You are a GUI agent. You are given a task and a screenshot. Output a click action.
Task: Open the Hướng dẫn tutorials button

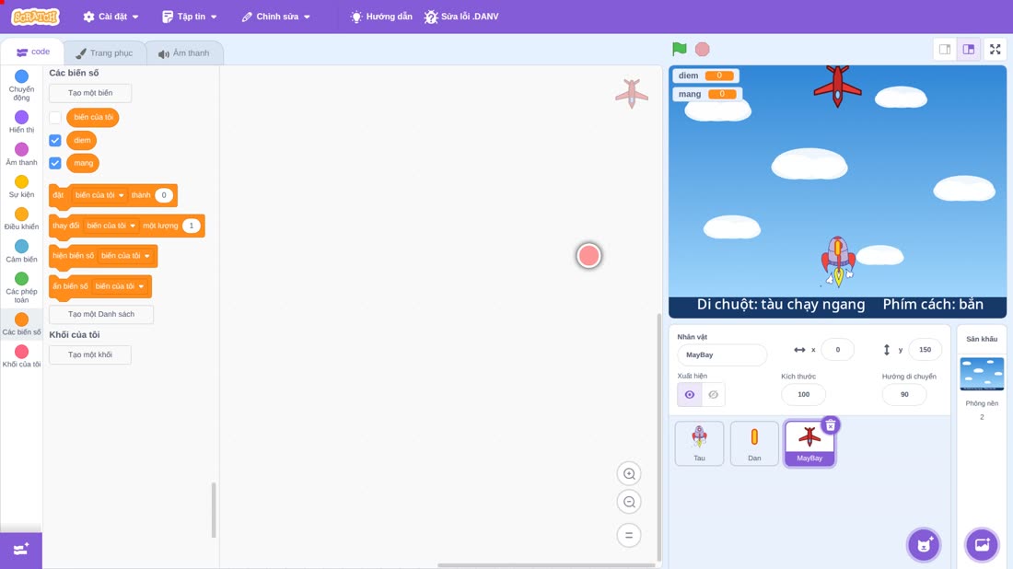[381, 17]
